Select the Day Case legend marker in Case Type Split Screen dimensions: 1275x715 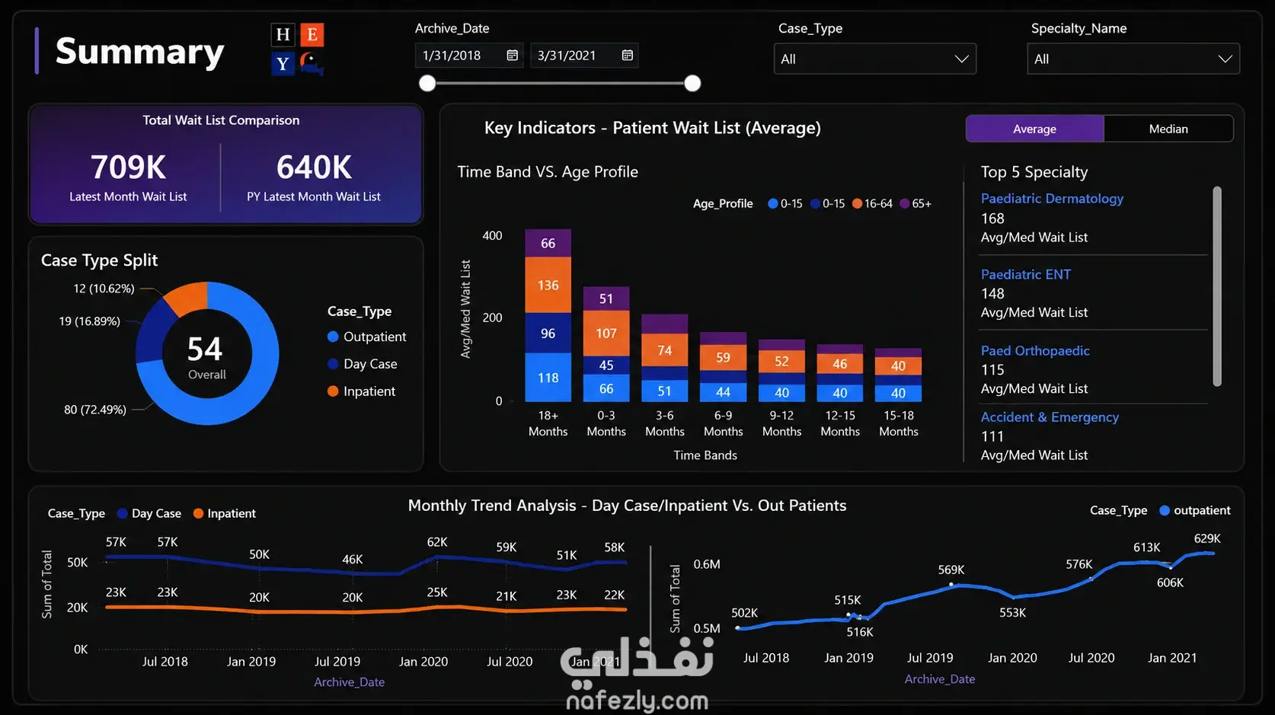[x=333, y=364]
